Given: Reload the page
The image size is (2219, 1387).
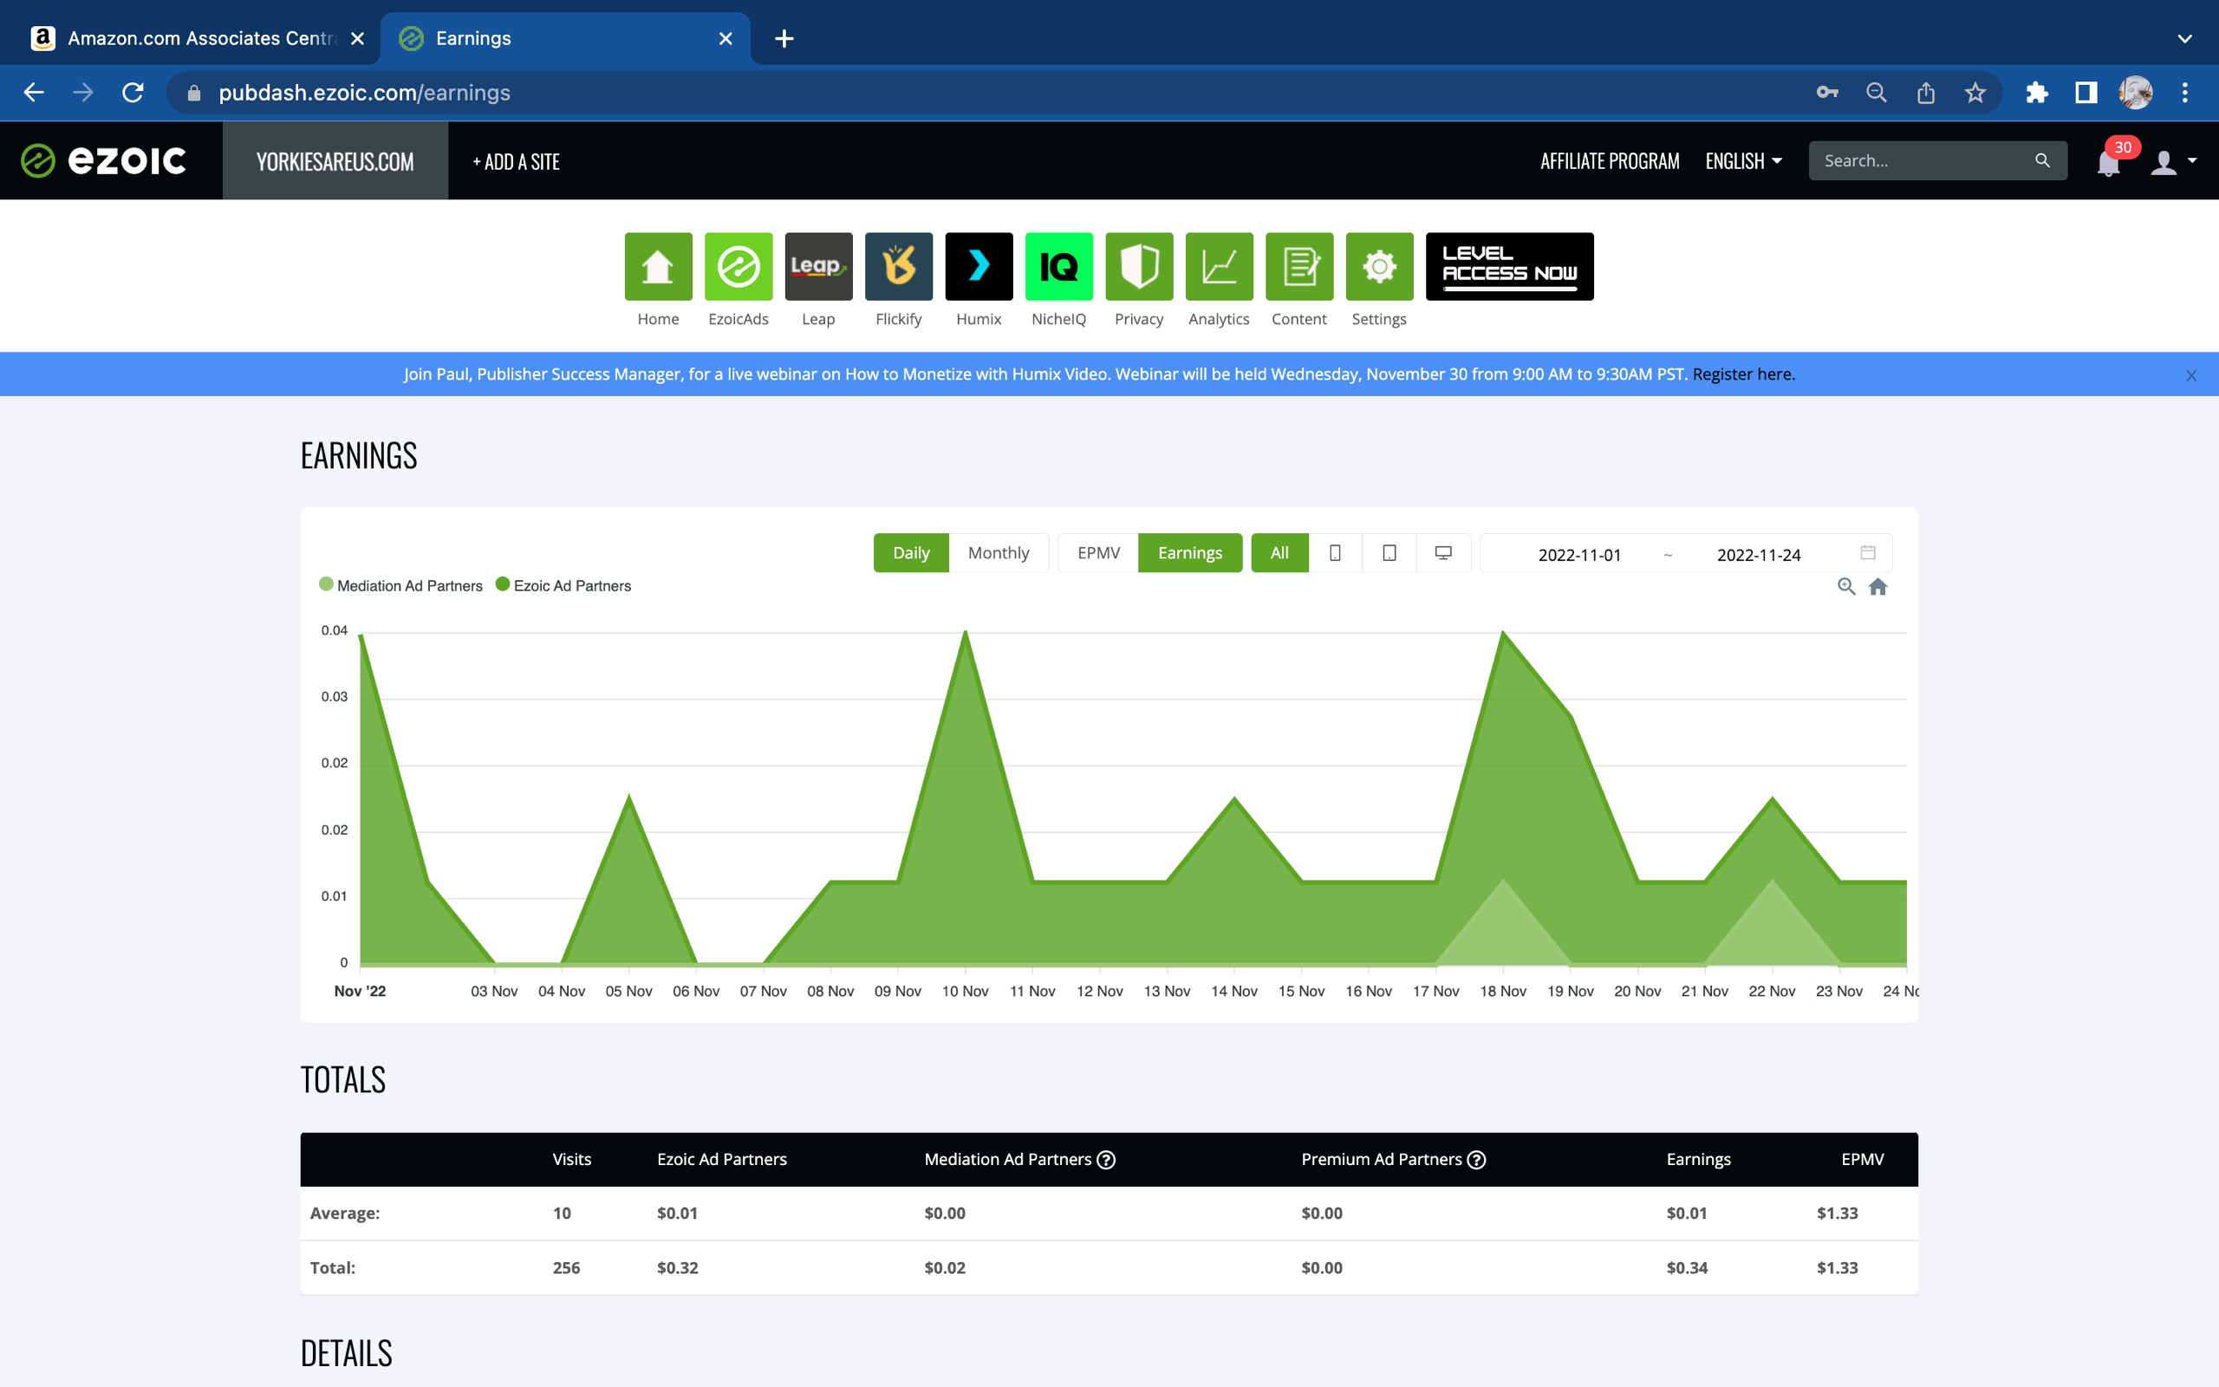Looking at the screenshot, I should point(133,93).
